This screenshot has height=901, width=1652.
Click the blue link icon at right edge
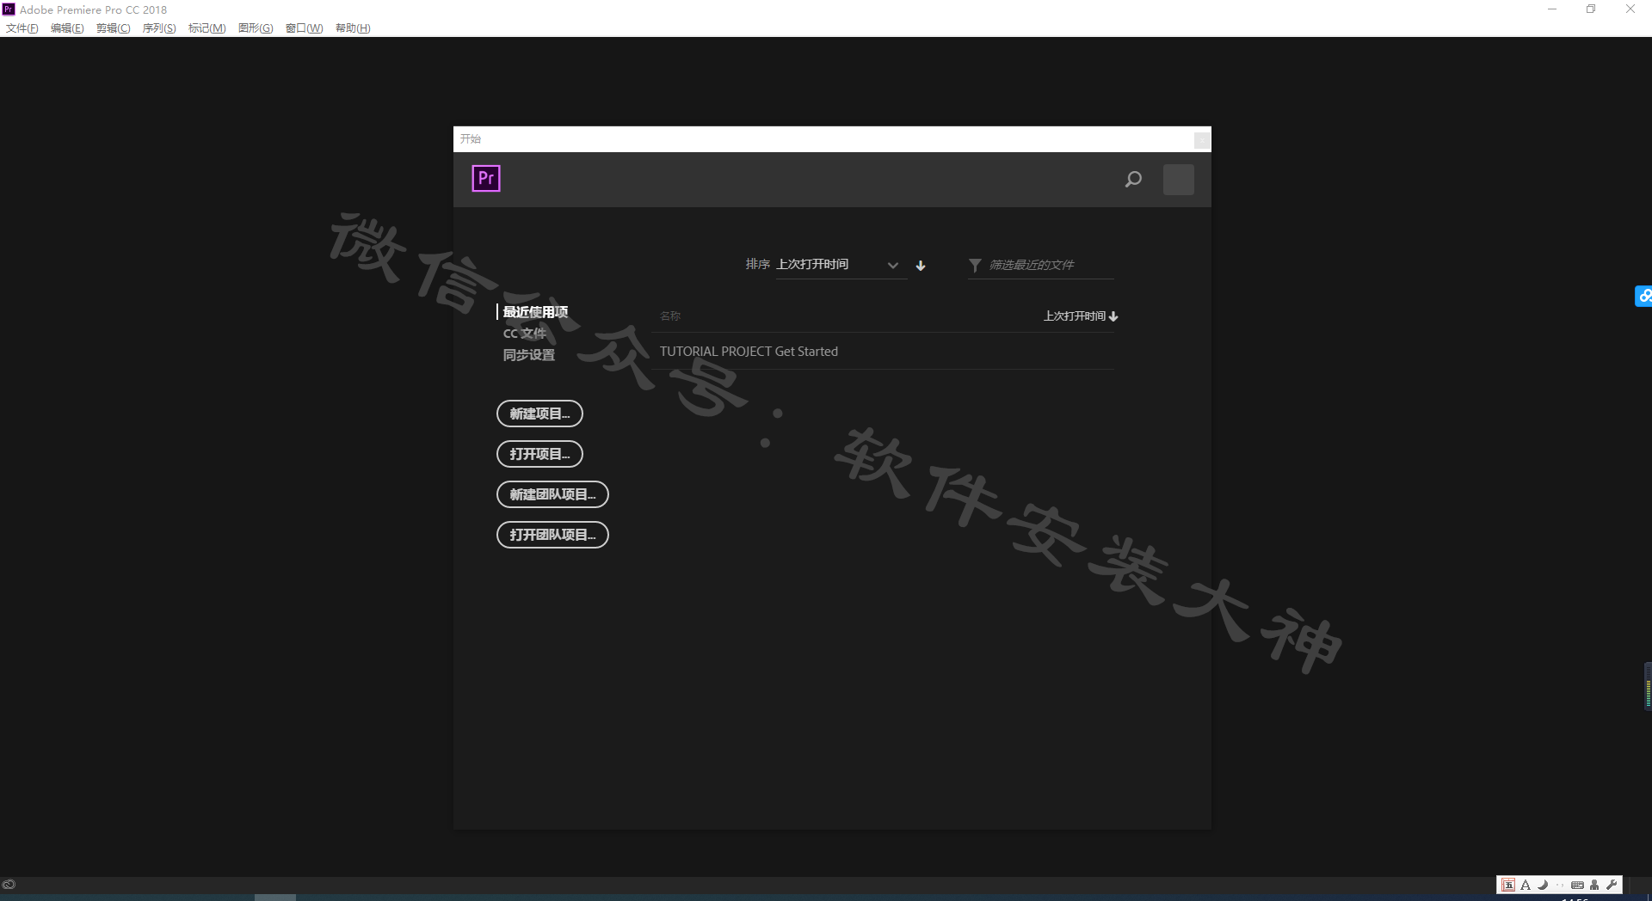pos(1643,296)
